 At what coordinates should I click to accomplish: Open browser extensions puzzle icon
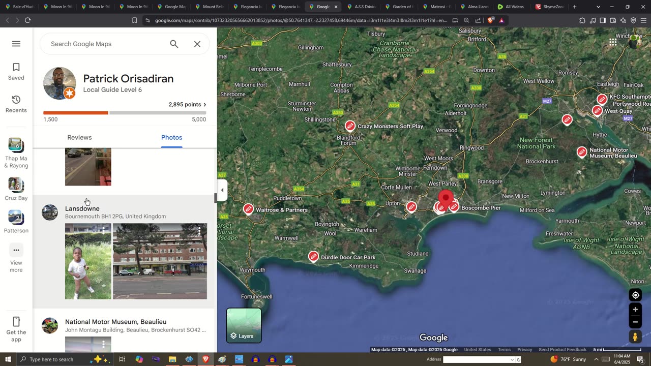582,20
